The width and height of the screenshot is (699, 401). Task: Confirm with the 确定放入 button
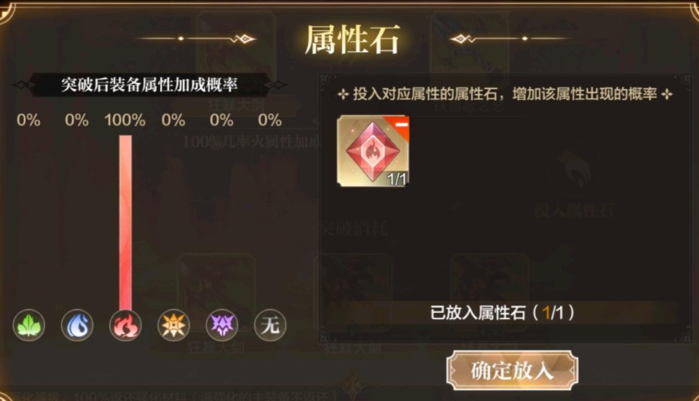[513, 370]
